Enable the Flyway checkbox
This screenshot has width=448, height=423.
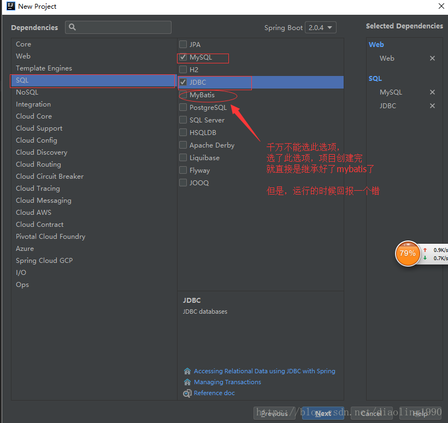[183, 170]
